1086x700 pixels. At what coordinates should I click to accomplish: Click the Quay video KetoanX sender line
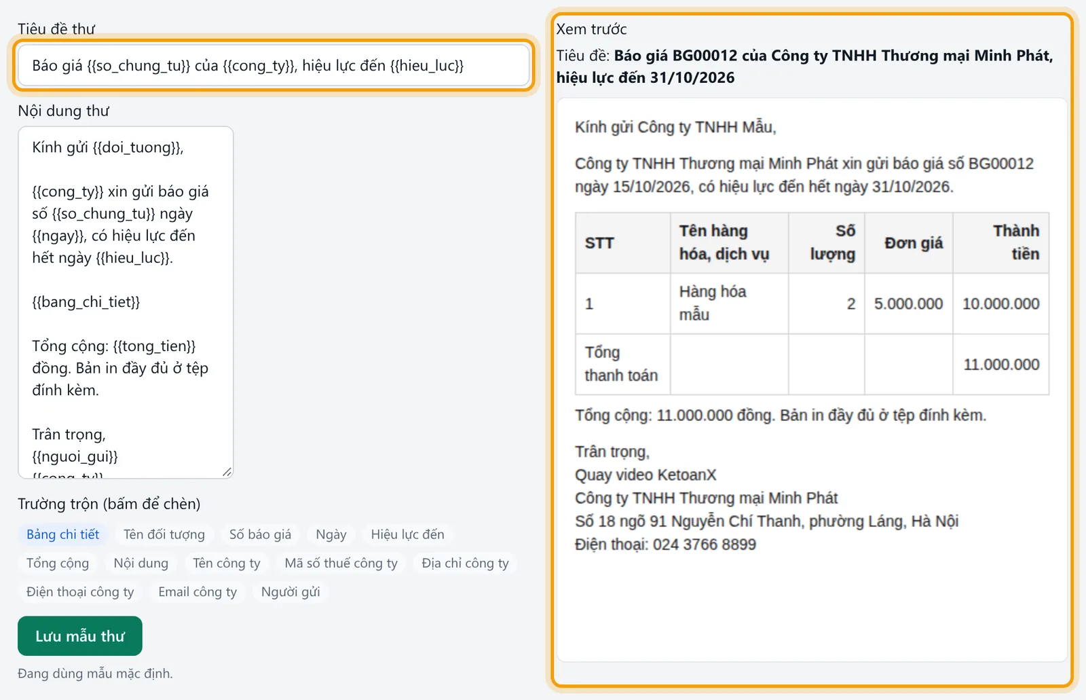point(645,475)
